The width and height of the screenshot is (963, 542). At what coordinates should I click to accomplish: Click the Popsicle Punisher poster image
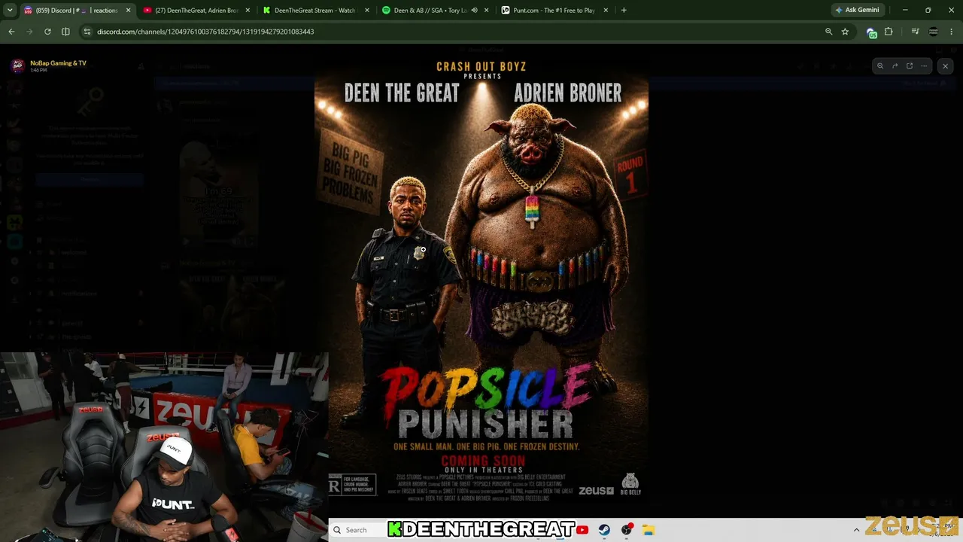coord(481,281)
